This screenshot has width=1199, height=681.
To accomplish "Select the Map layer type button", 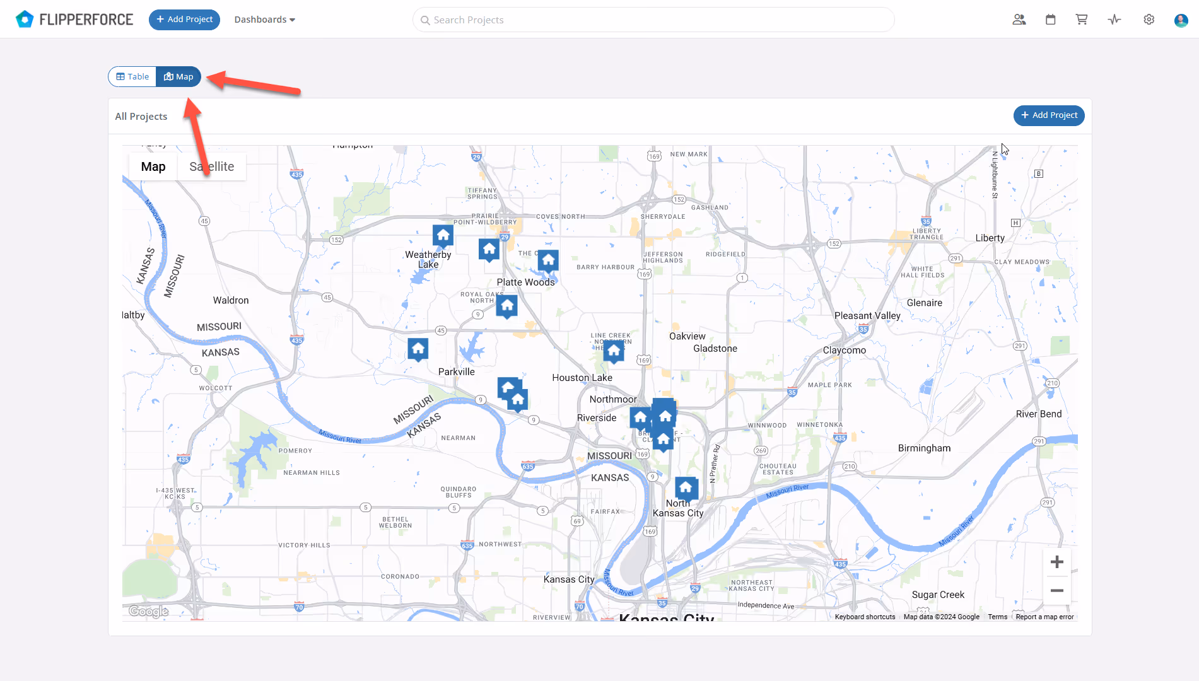I will click(153, 166).
